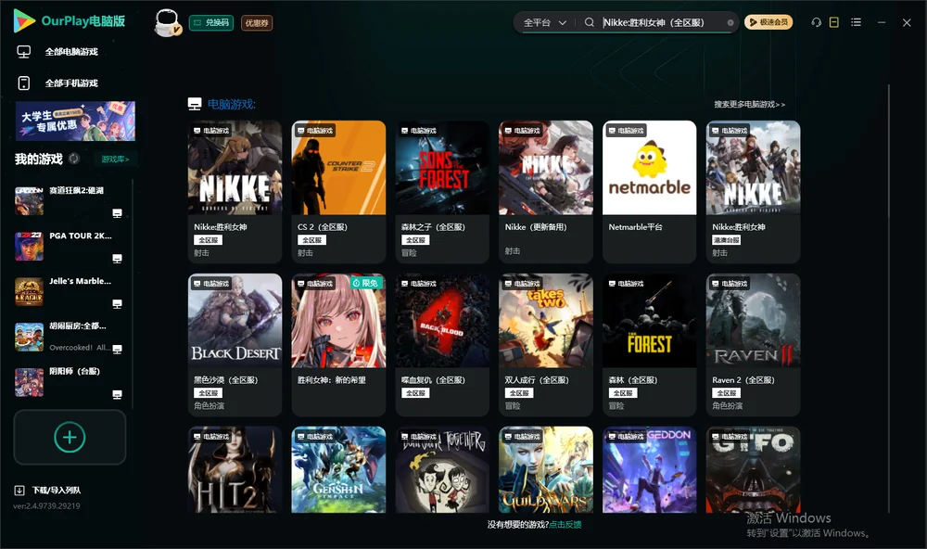This screenshot has width=927, height=549.
Task: Clear the search text with the x icon
Action: coord(730,22)
